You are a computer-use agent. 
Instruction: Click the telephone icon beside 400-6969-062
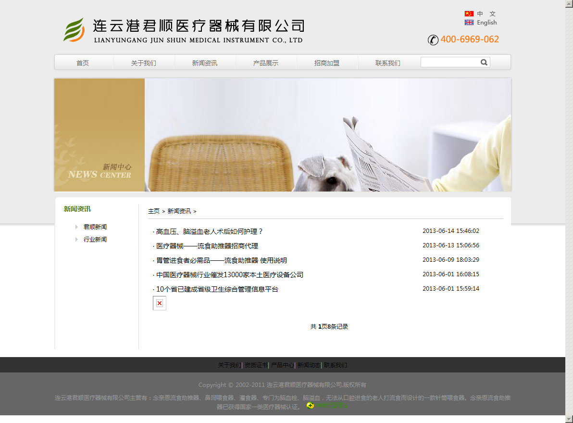pyautogui.click(x=433, y=40)
